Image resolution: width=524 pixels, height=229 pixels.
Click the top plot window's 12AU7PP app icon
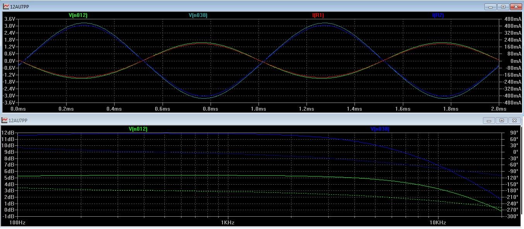pos(5,7)
